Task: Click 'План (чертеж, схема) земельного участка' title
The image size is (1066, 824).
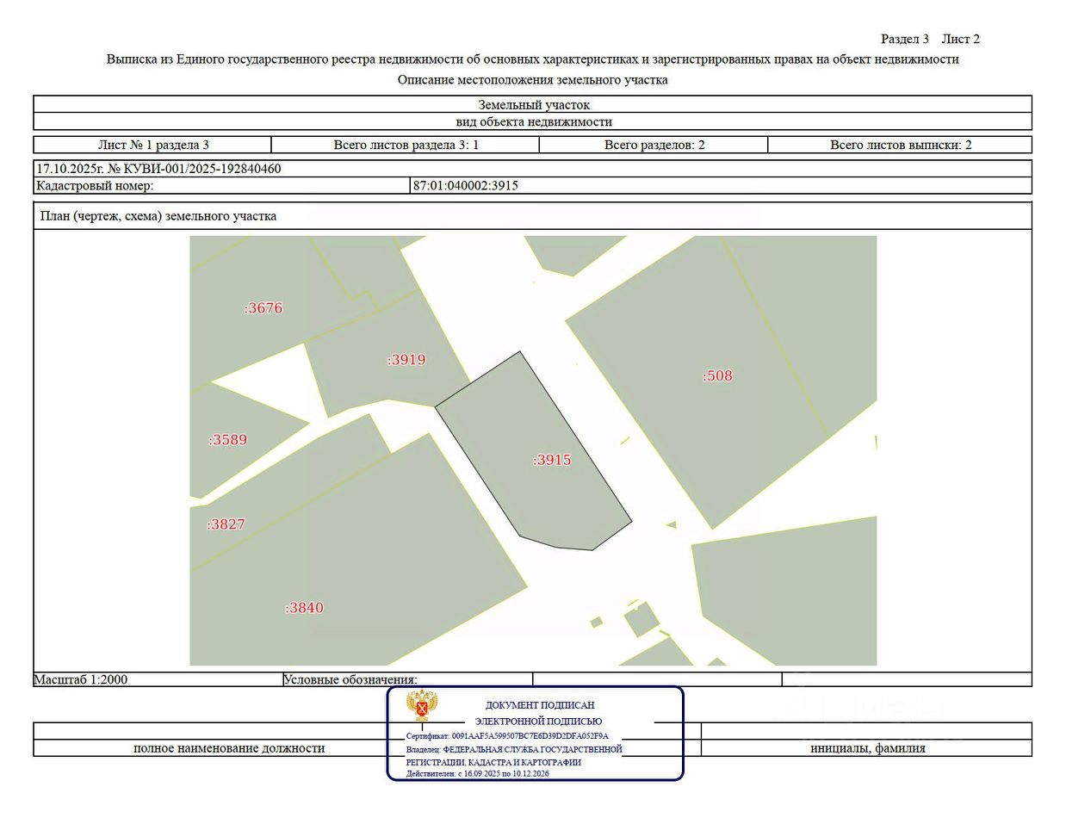Action: point(158,216)
